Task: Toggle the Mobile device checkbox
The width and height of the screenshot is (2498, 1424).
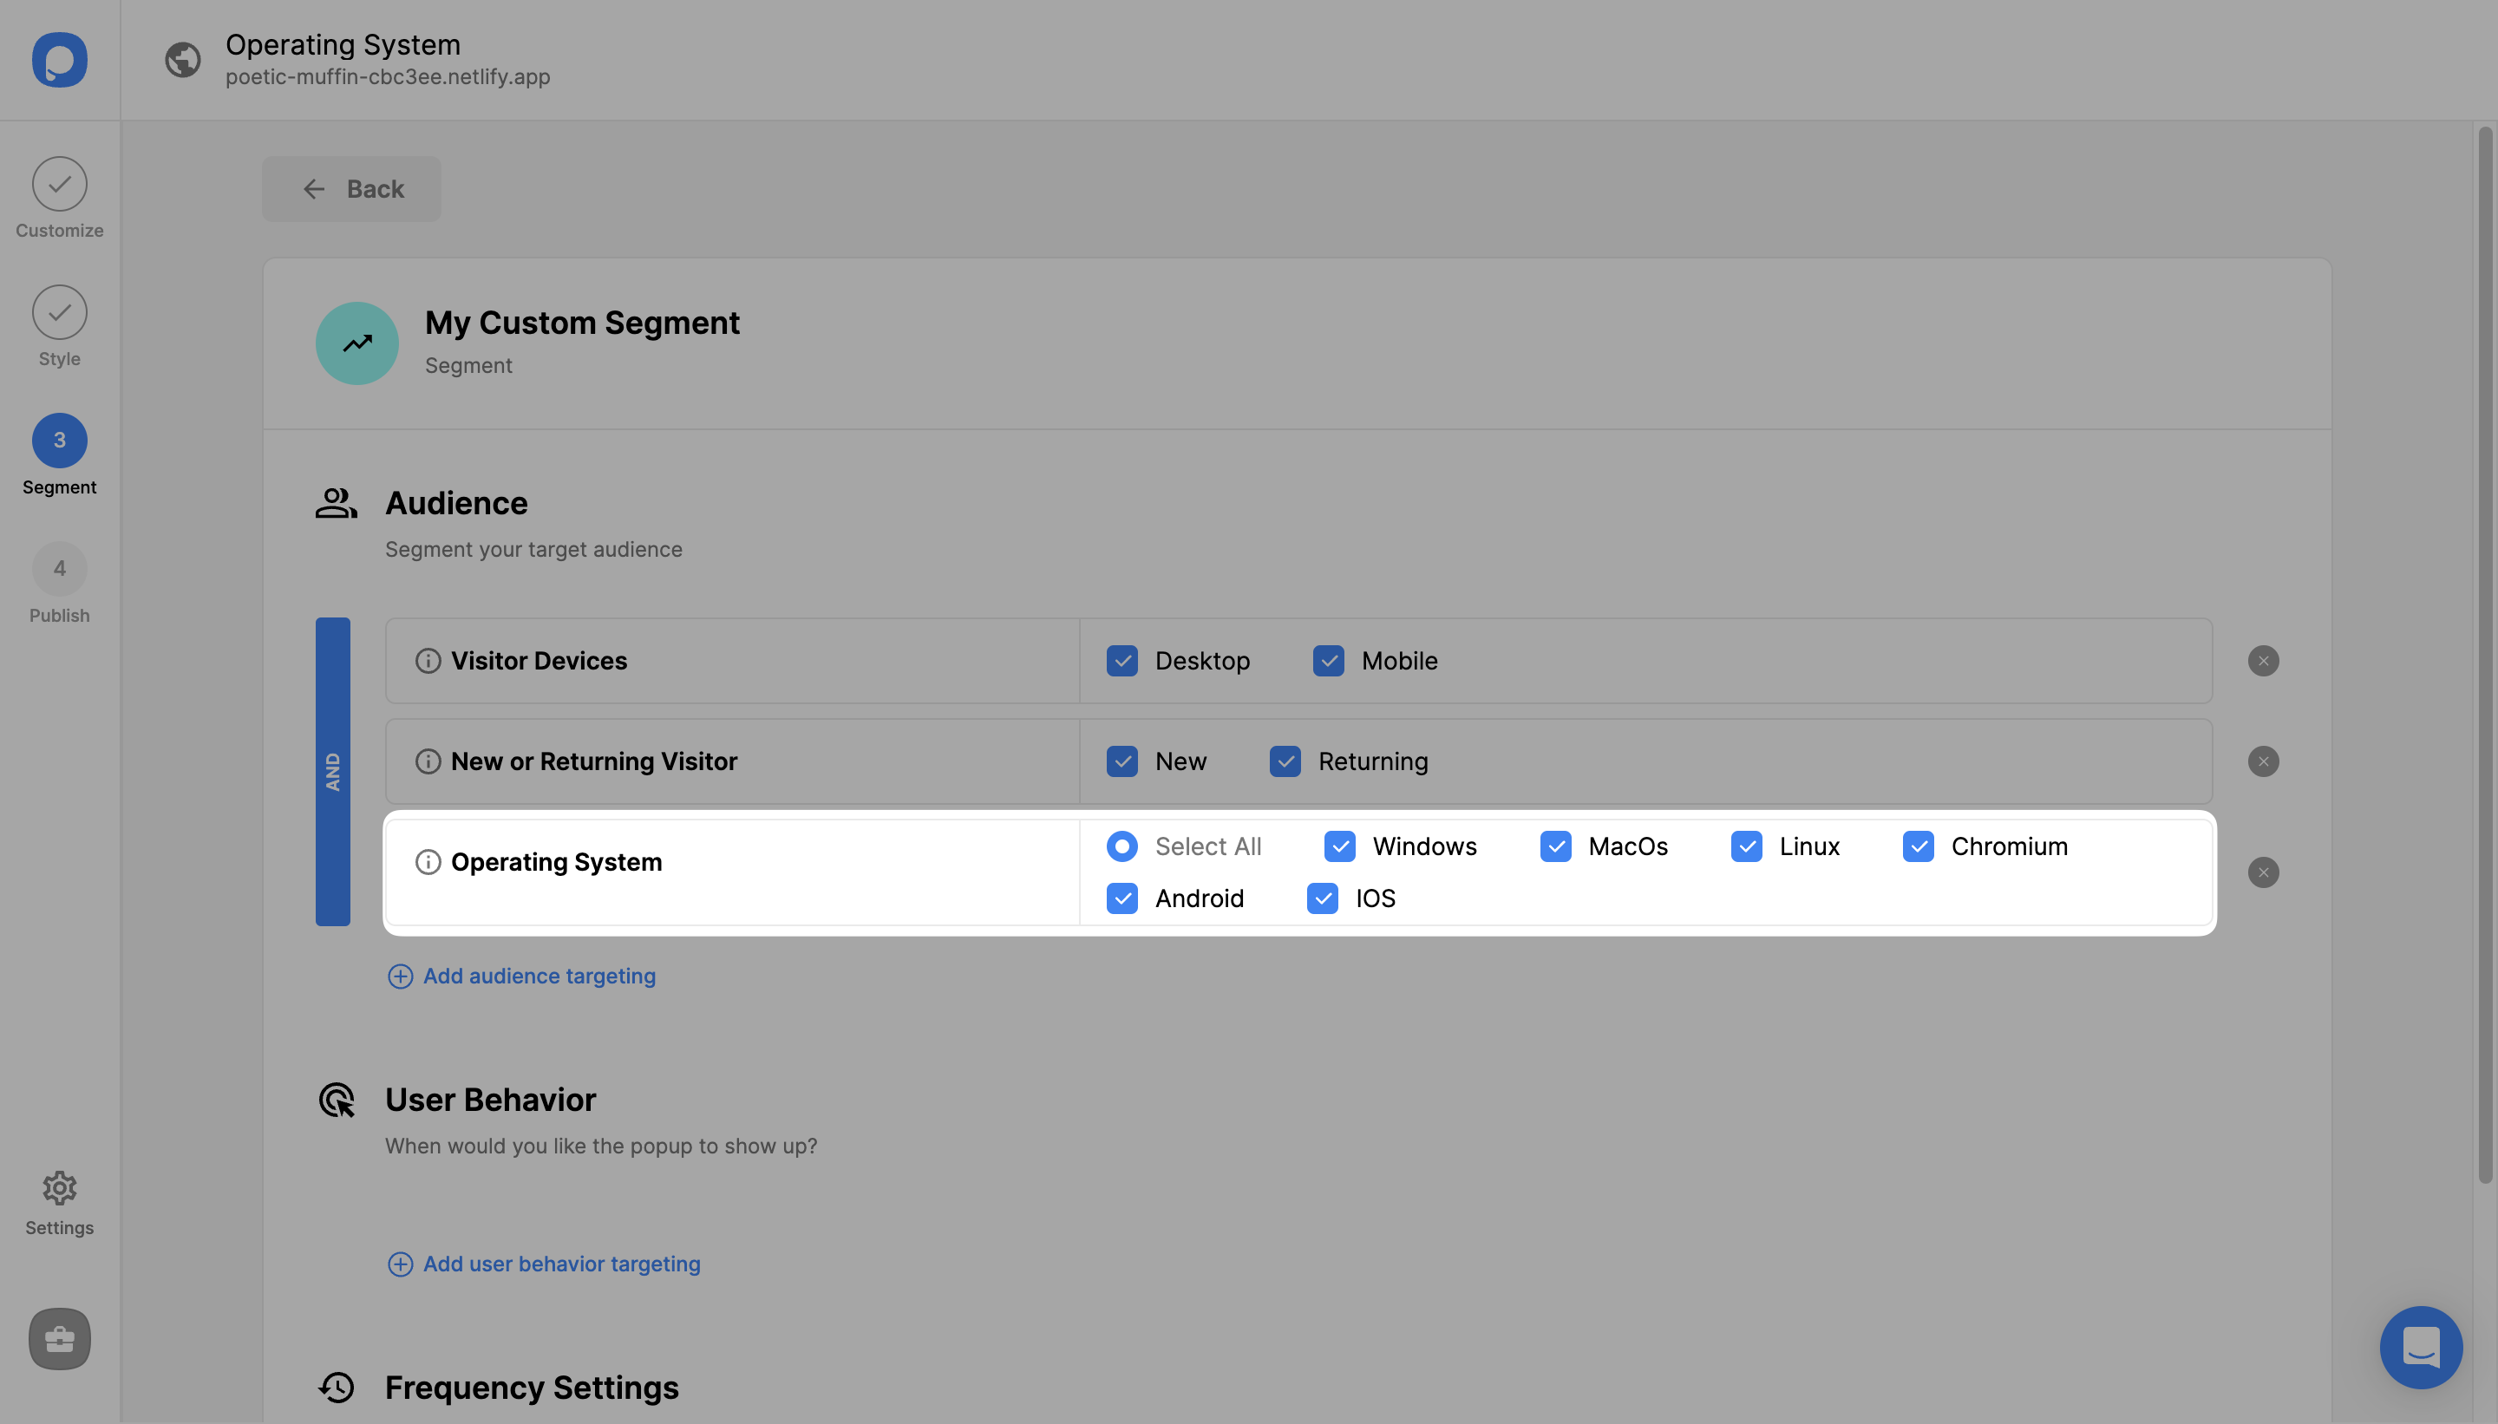Action: (x=1327, y=661)
